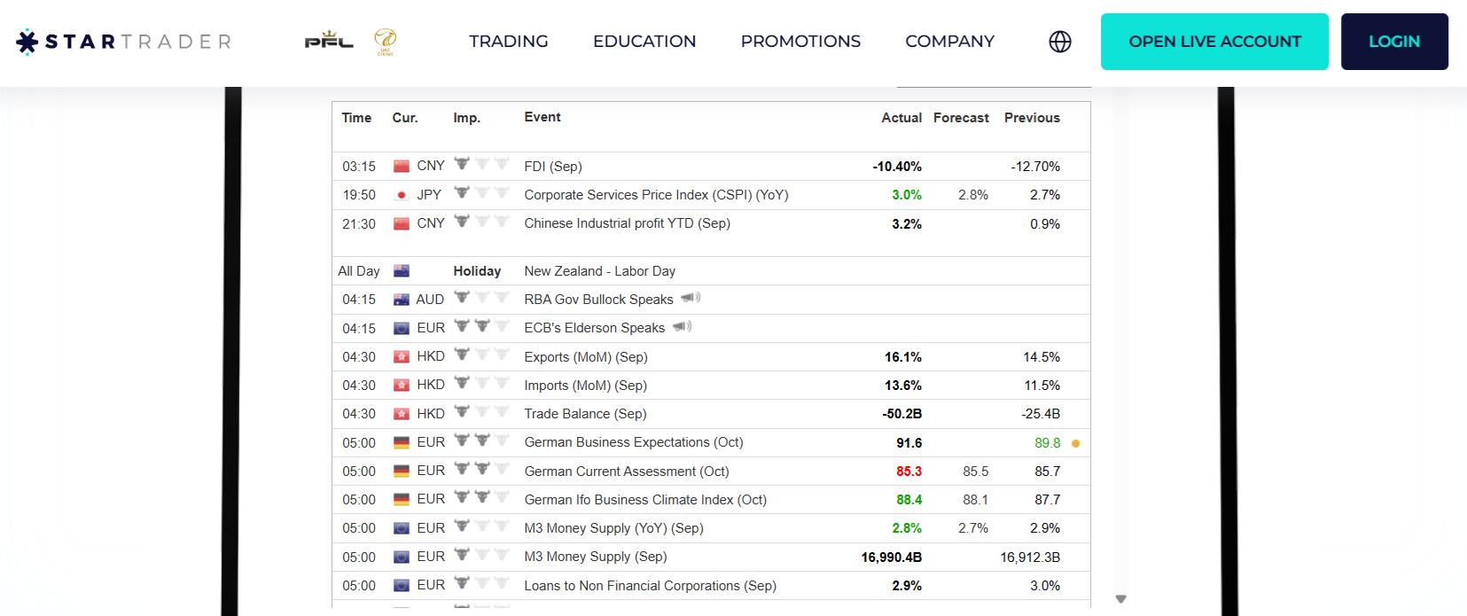Click forecast value 88.1
Image resolution: width=1467 pixels, height=616 pixels.
point(976,500)
